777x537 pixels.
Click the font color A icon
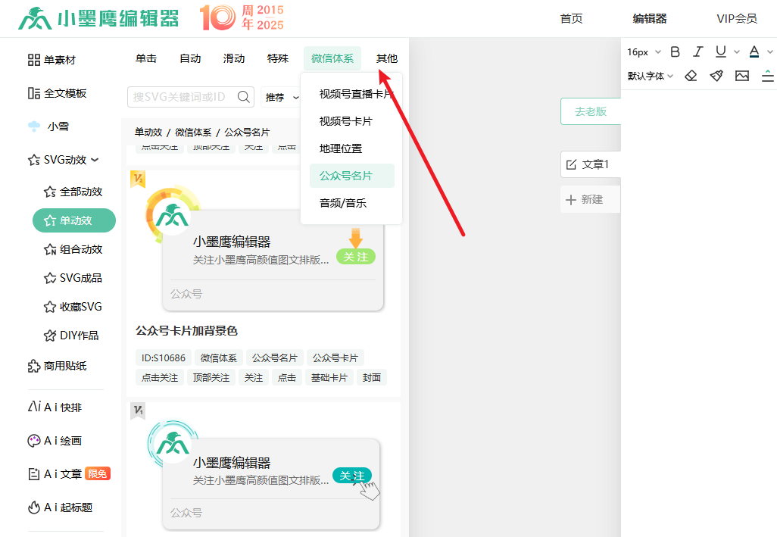(754, 52)
